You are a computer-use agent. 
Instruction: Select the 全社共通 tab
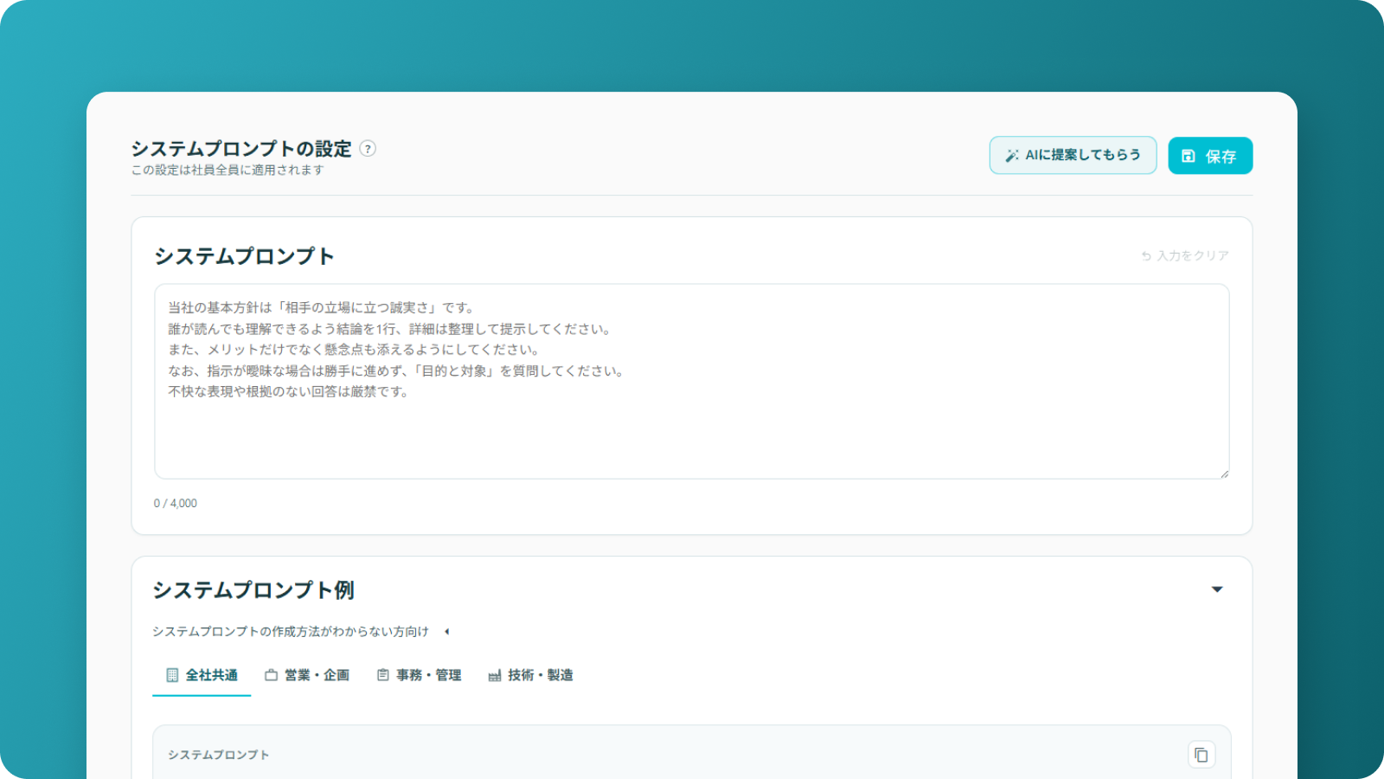click(x=202, y=675)
